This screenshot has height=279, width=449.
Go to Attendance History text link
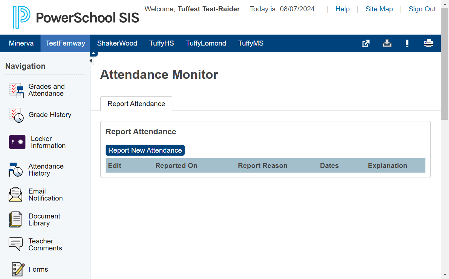point(46,170)
